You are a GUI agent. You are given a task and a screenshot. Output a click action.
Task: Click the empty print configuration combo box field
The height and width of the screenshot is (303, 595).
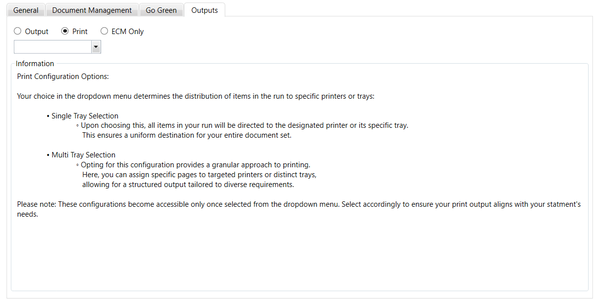point(53,47)
